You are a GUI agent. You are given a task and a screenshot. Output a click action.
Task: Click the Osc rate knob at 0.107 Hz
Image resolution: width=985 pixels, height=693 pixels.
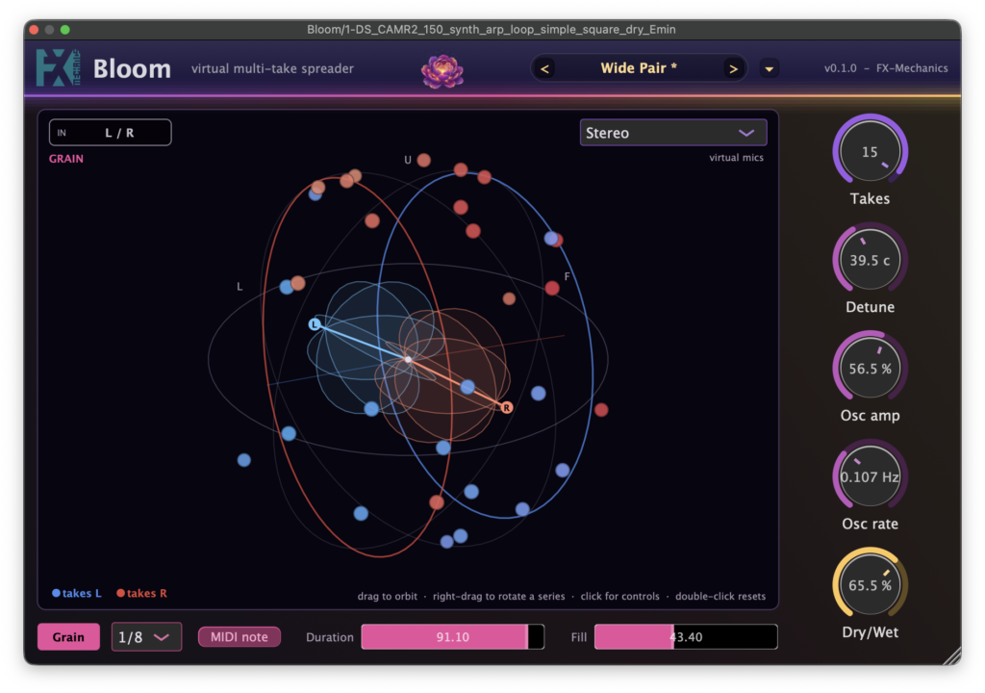(x=870, y=476)
